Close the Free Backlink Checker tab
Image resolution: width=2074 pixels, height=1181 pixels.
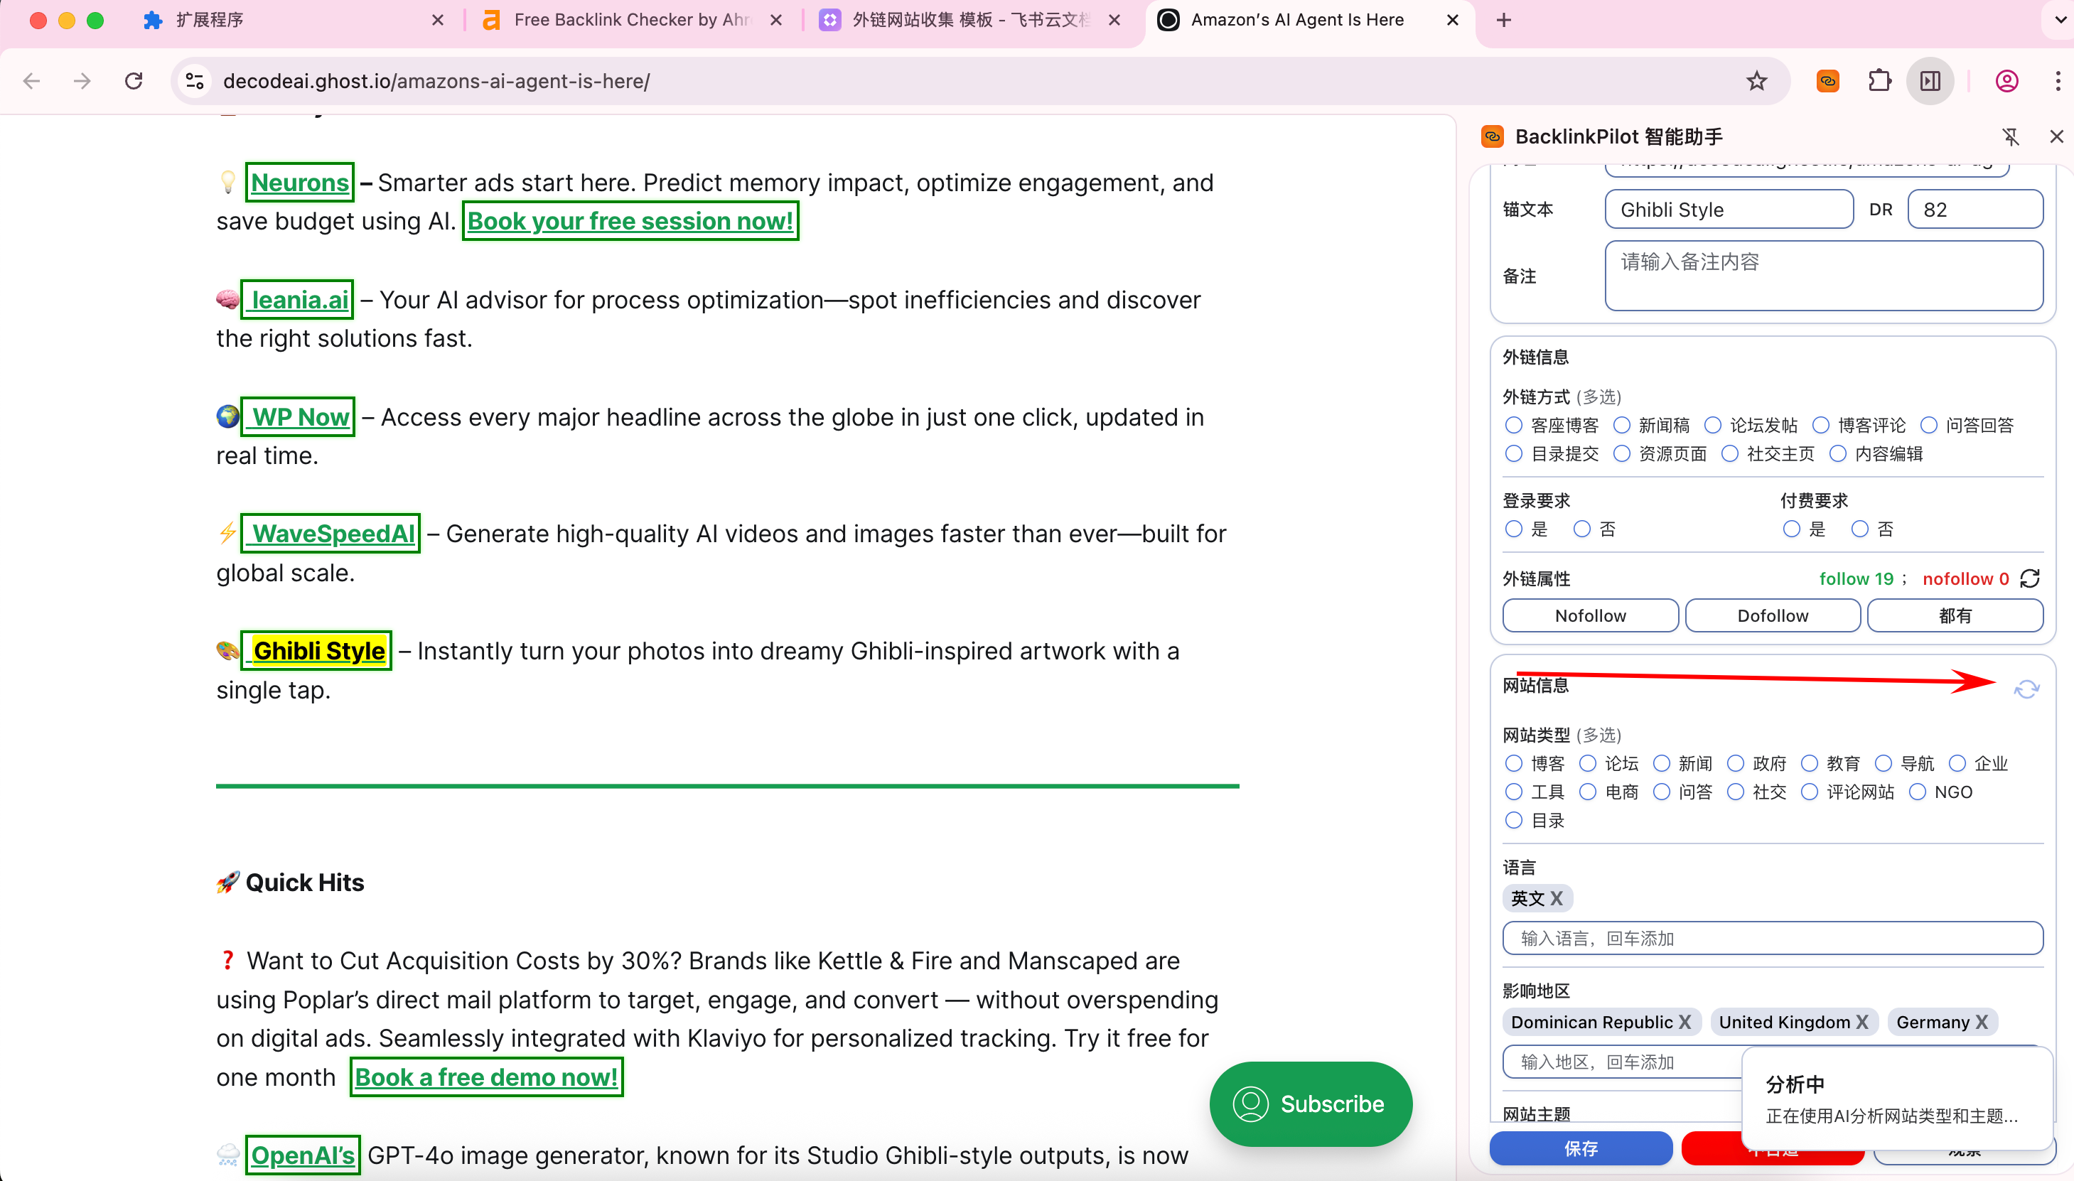click(x=776, y=21)
